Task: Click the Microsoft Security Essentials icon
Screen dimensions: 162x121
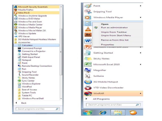Action: (x=15, y=7)
